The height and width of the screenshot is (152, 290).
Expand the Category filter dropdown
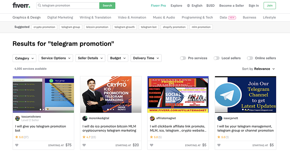25,58
